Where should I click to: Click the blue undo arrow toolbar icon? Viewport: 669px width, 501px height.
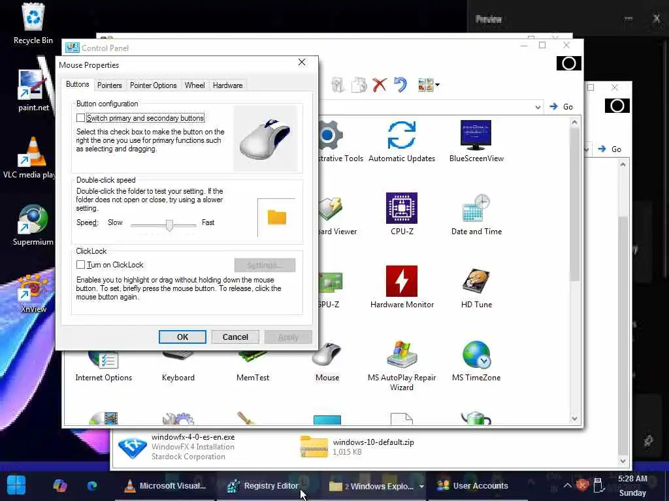pos(400,84)
